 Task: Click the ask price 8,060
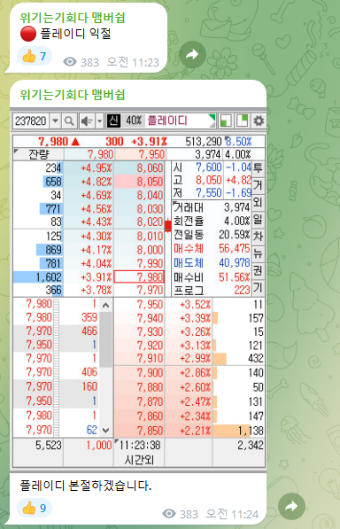pos(150,167)
